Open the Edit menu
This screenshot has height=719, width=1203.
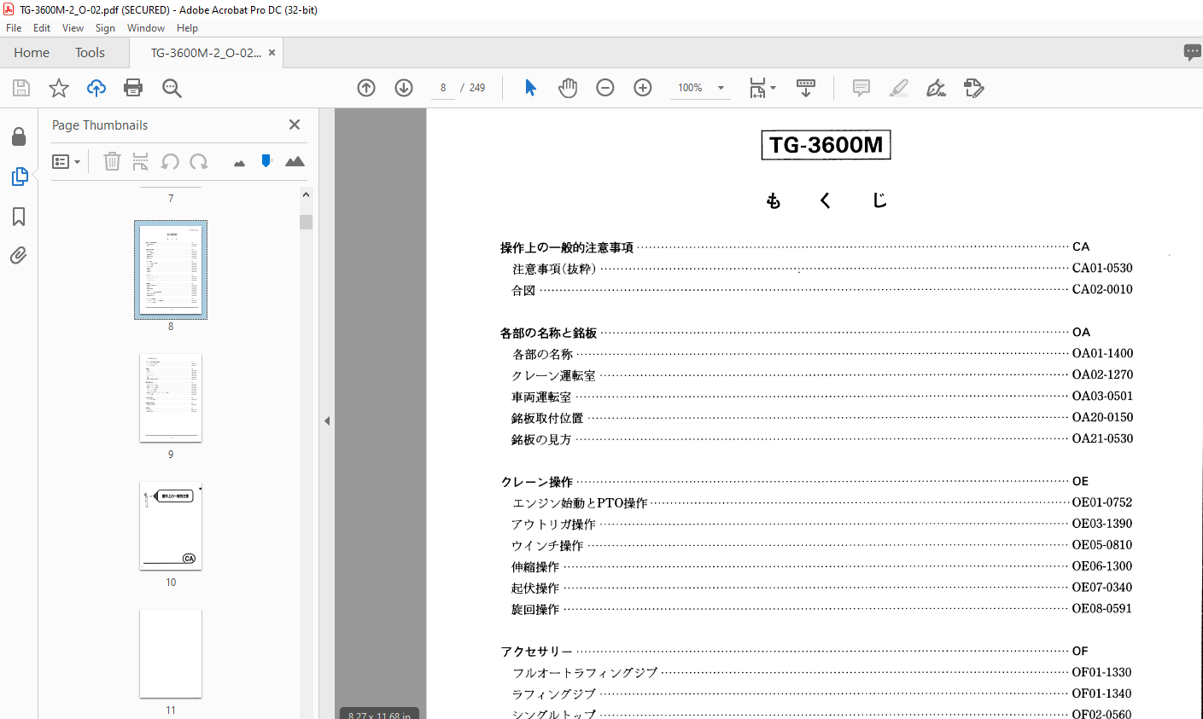pos(42,28)
